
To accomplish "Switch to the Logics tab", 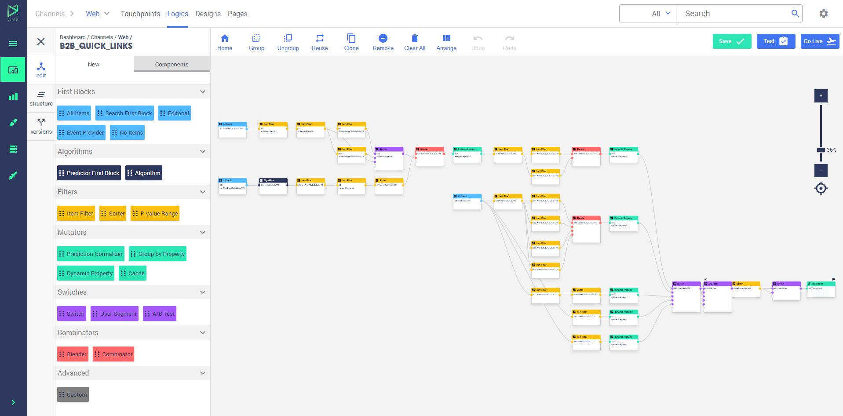I will click(178, 14).
